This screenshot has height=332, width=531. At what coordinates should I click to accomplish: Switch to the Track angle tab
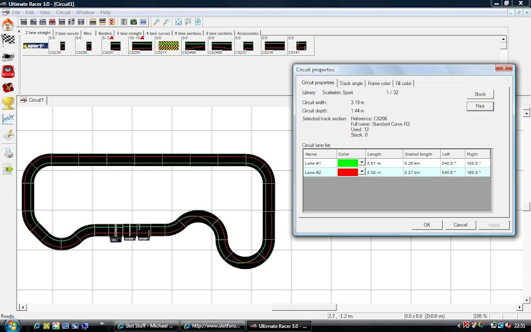351,83
